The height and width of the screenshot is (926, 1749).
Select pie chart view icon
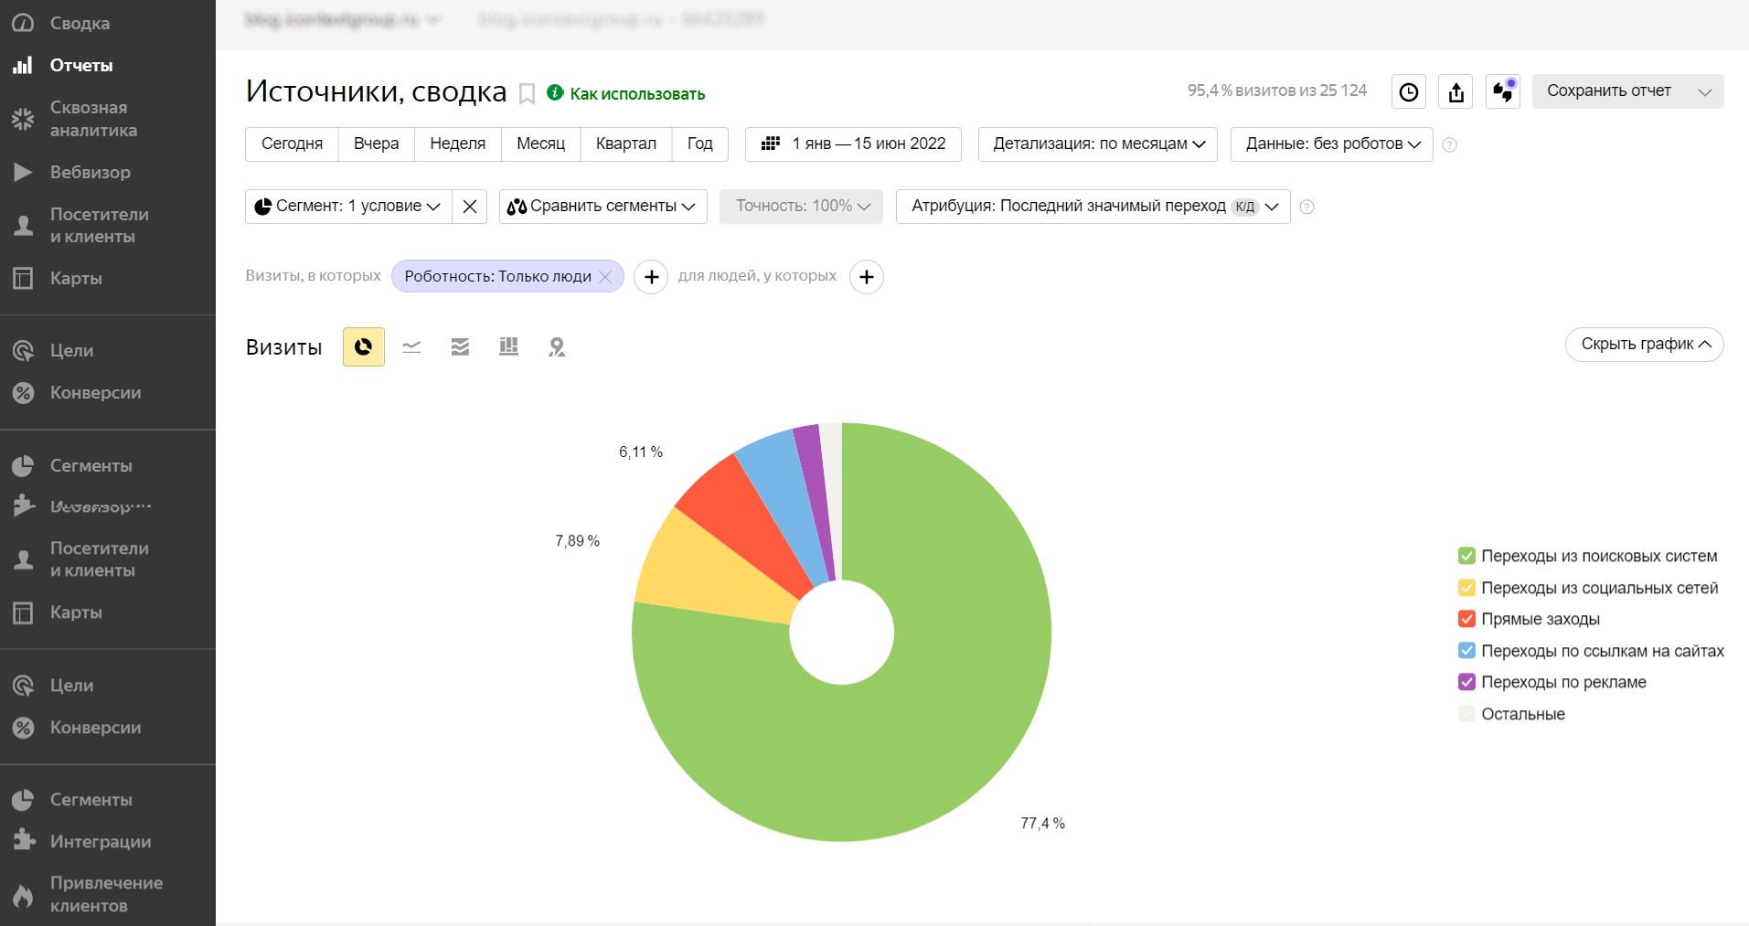[x=364, y=346]
